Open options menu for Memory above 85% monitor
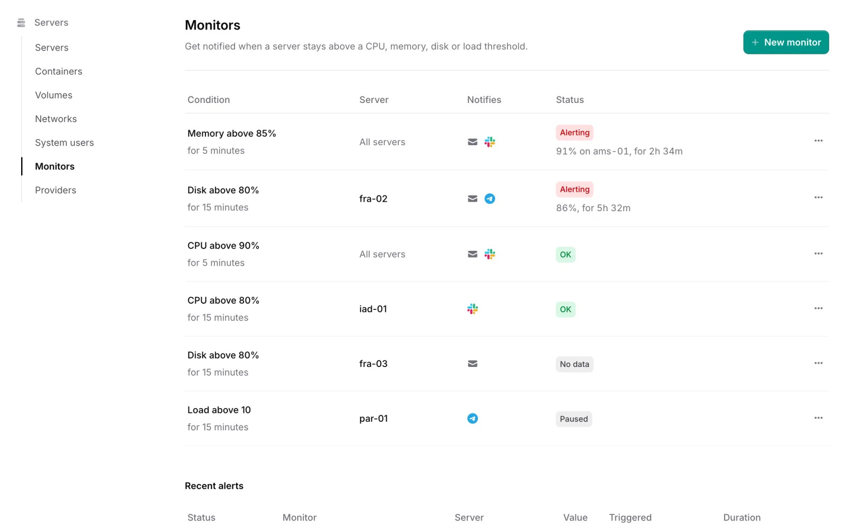The width and height of the screenshot is (845, 528). click(818, 140)
